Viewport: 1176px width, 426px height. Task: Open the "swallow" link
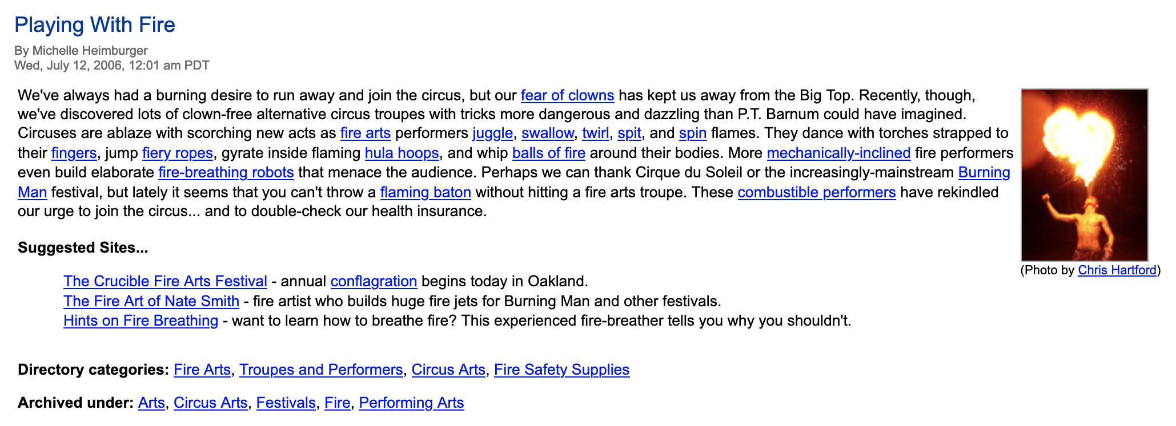tap(547, 133)
